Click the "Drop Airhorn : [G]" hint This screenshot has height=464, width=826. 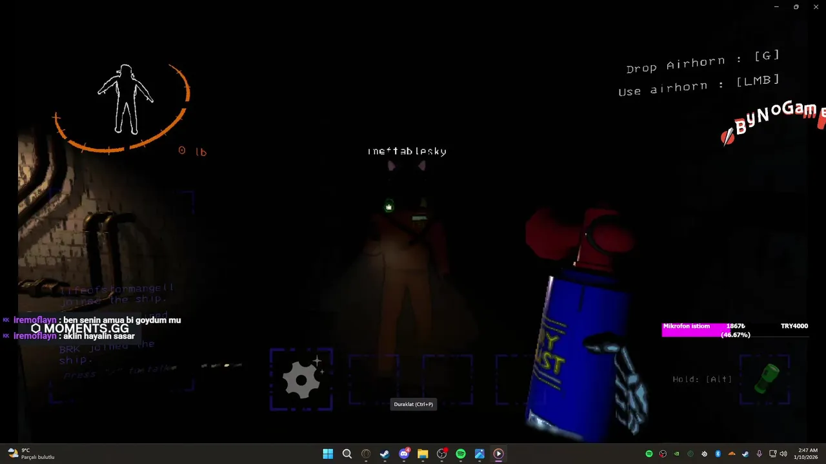pyautogui.click(x=703, y=62)
